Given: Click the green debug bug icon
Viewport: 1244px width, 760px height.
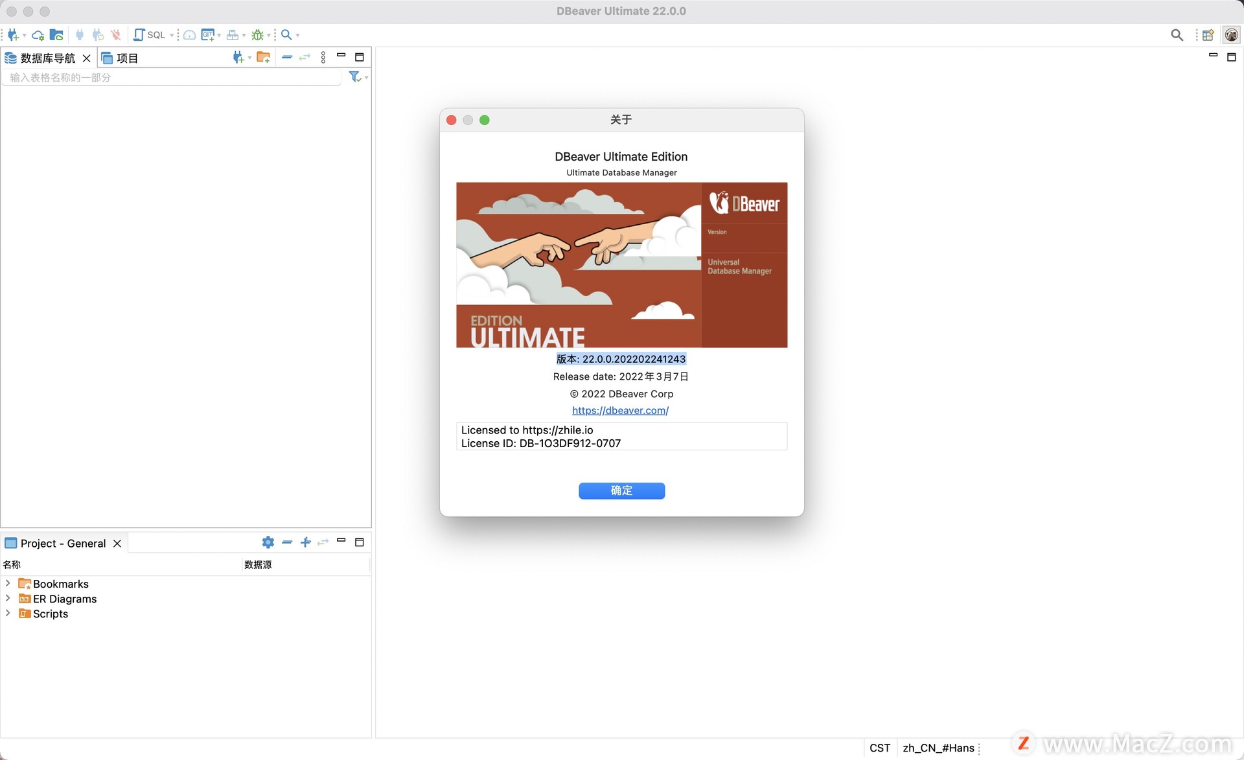Looking at the screenshot, I should [257, 35].
